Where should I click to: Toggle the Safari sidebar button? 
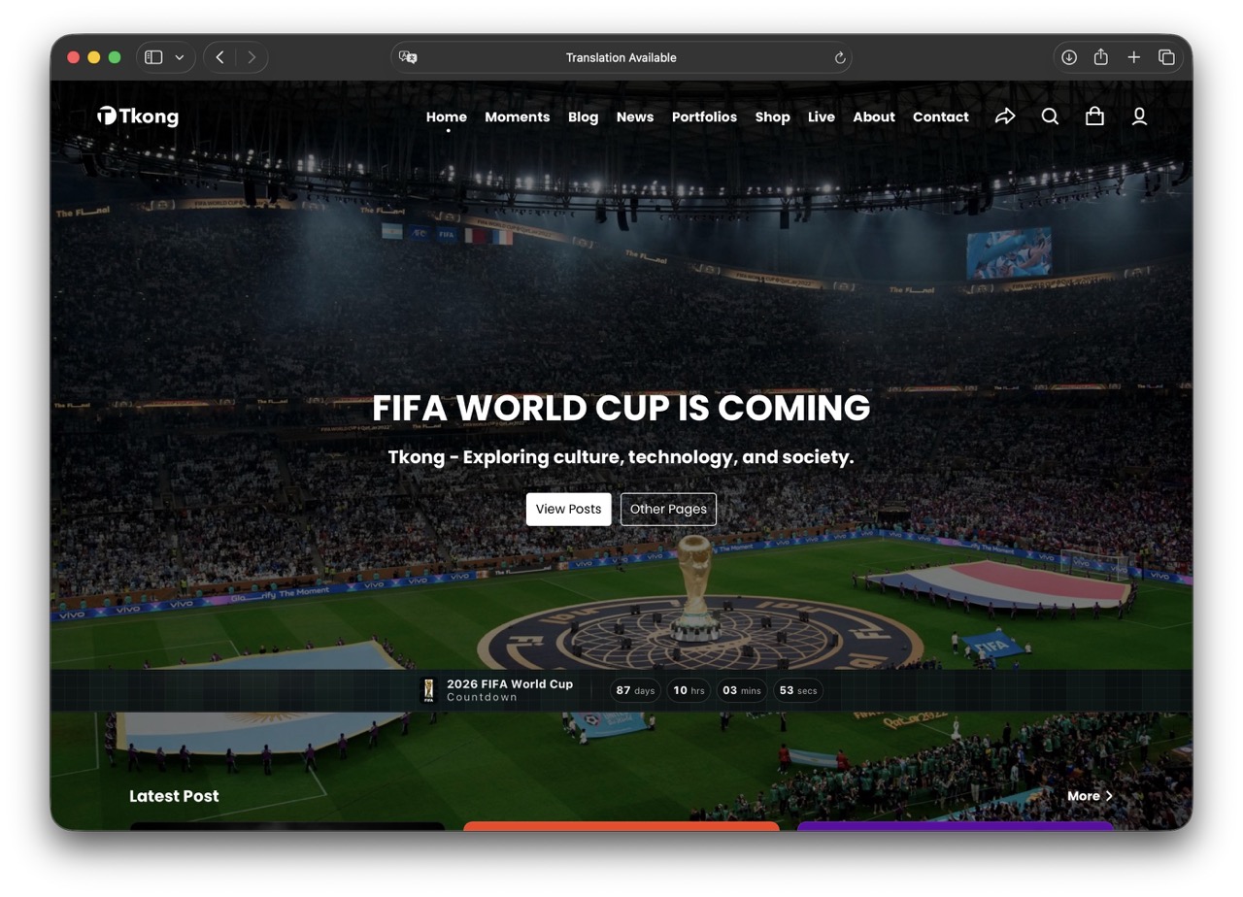pyautogui.click(x=153, y=57)
